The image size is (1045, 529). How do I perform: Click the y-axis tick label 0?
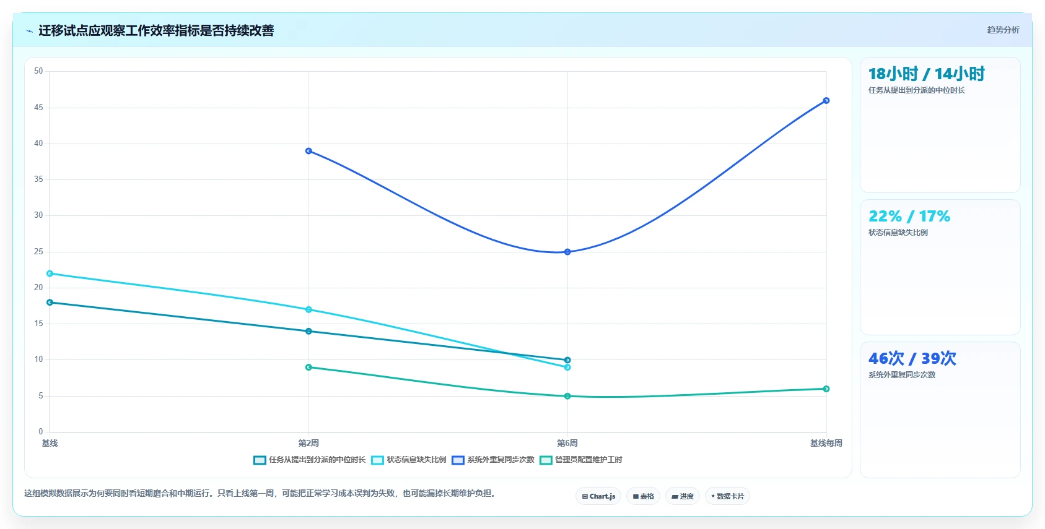41,432
